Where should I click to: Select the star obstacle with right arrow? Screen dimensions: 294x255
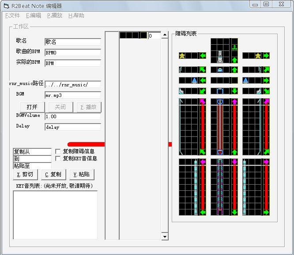point(256,56)
